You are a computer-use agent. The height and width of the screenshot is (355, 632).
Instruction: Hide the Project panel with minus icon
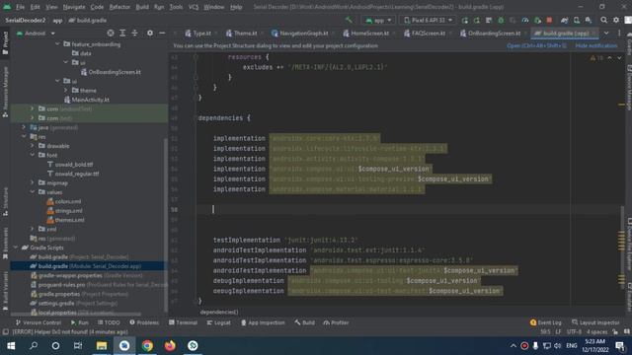(x=162, y=33)
